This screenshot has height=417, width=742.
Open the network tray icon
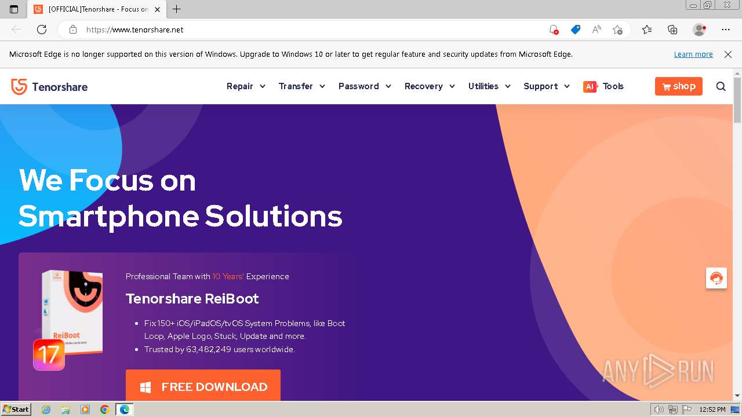[672, 410]
